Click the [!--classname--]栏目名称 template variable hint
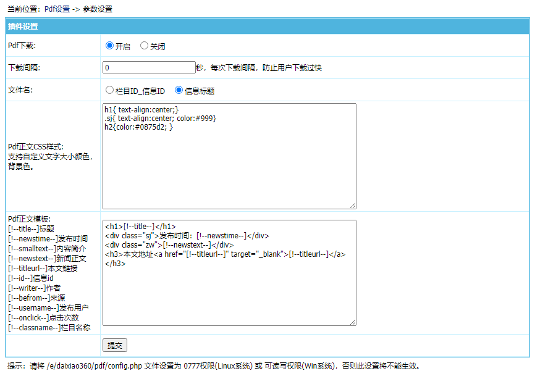This screenshot has width=535, height=384. pos(49,328)
